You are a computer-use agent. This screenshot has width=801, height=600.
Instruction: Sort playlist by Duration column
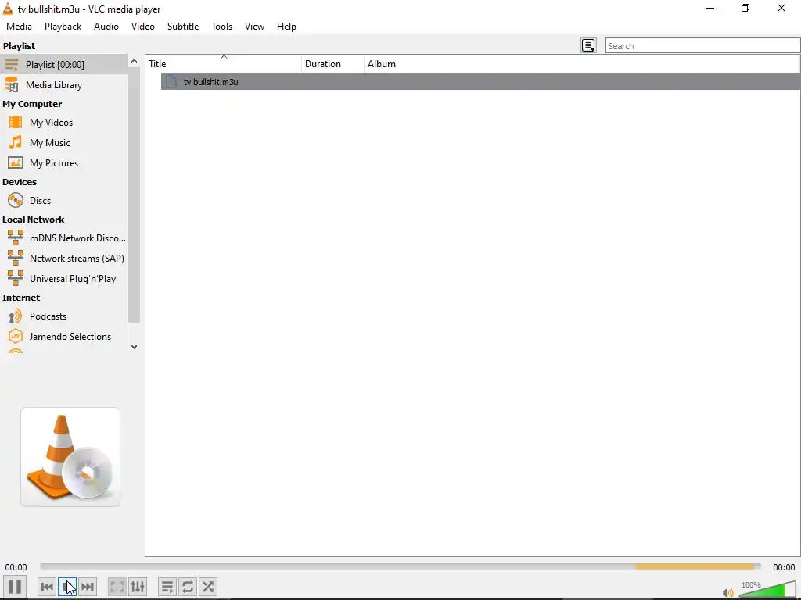(x=332, y=64)
